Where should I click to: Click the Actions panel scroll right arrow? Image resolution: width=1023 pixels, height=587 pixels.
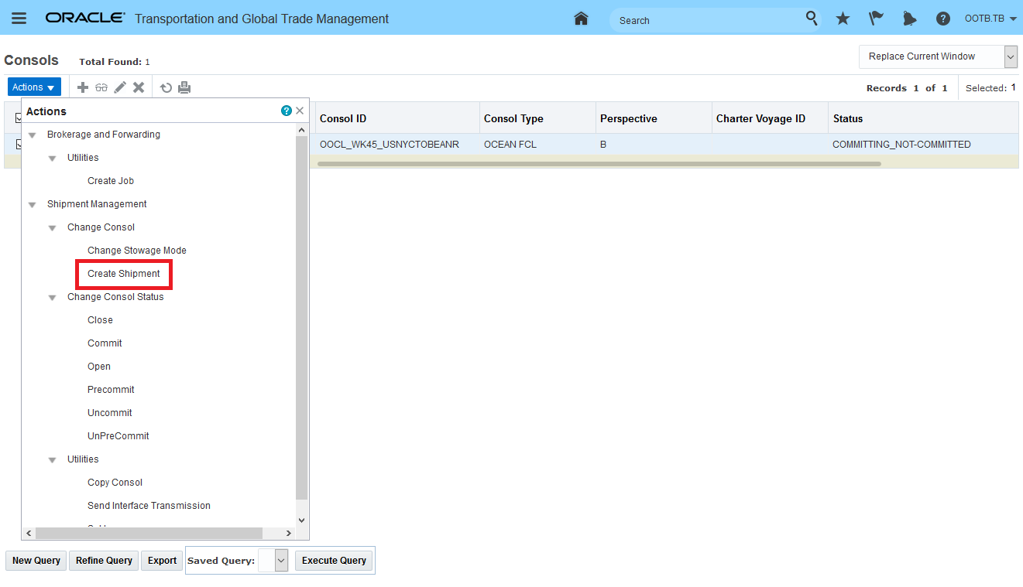point(289,534)
